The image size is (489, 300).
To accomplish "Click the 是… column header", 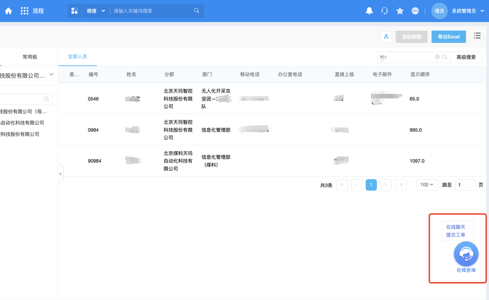I will point(74,75).
